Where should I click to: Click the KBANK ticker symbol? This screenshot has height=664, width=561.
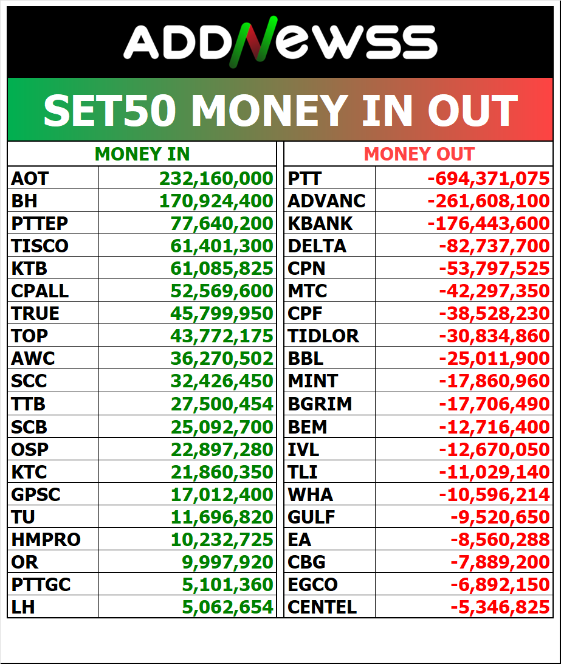(x=320, y=223)
